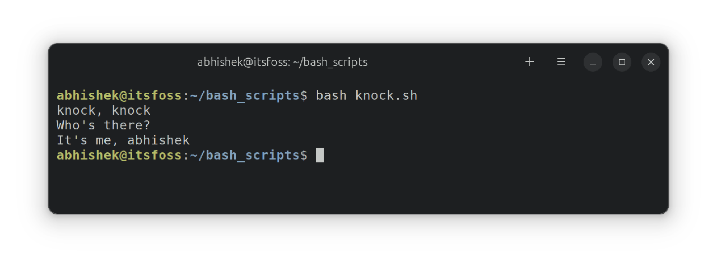Maximize the terminal window
The width and height of the screenshot is (717, 267).
pyautogui.click(x=622, y=62)
